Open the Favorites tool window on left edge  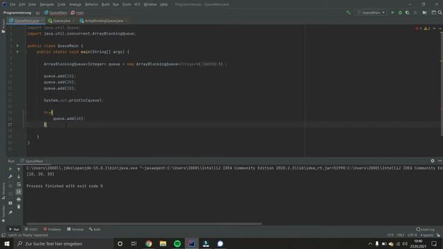click(3, 214)
